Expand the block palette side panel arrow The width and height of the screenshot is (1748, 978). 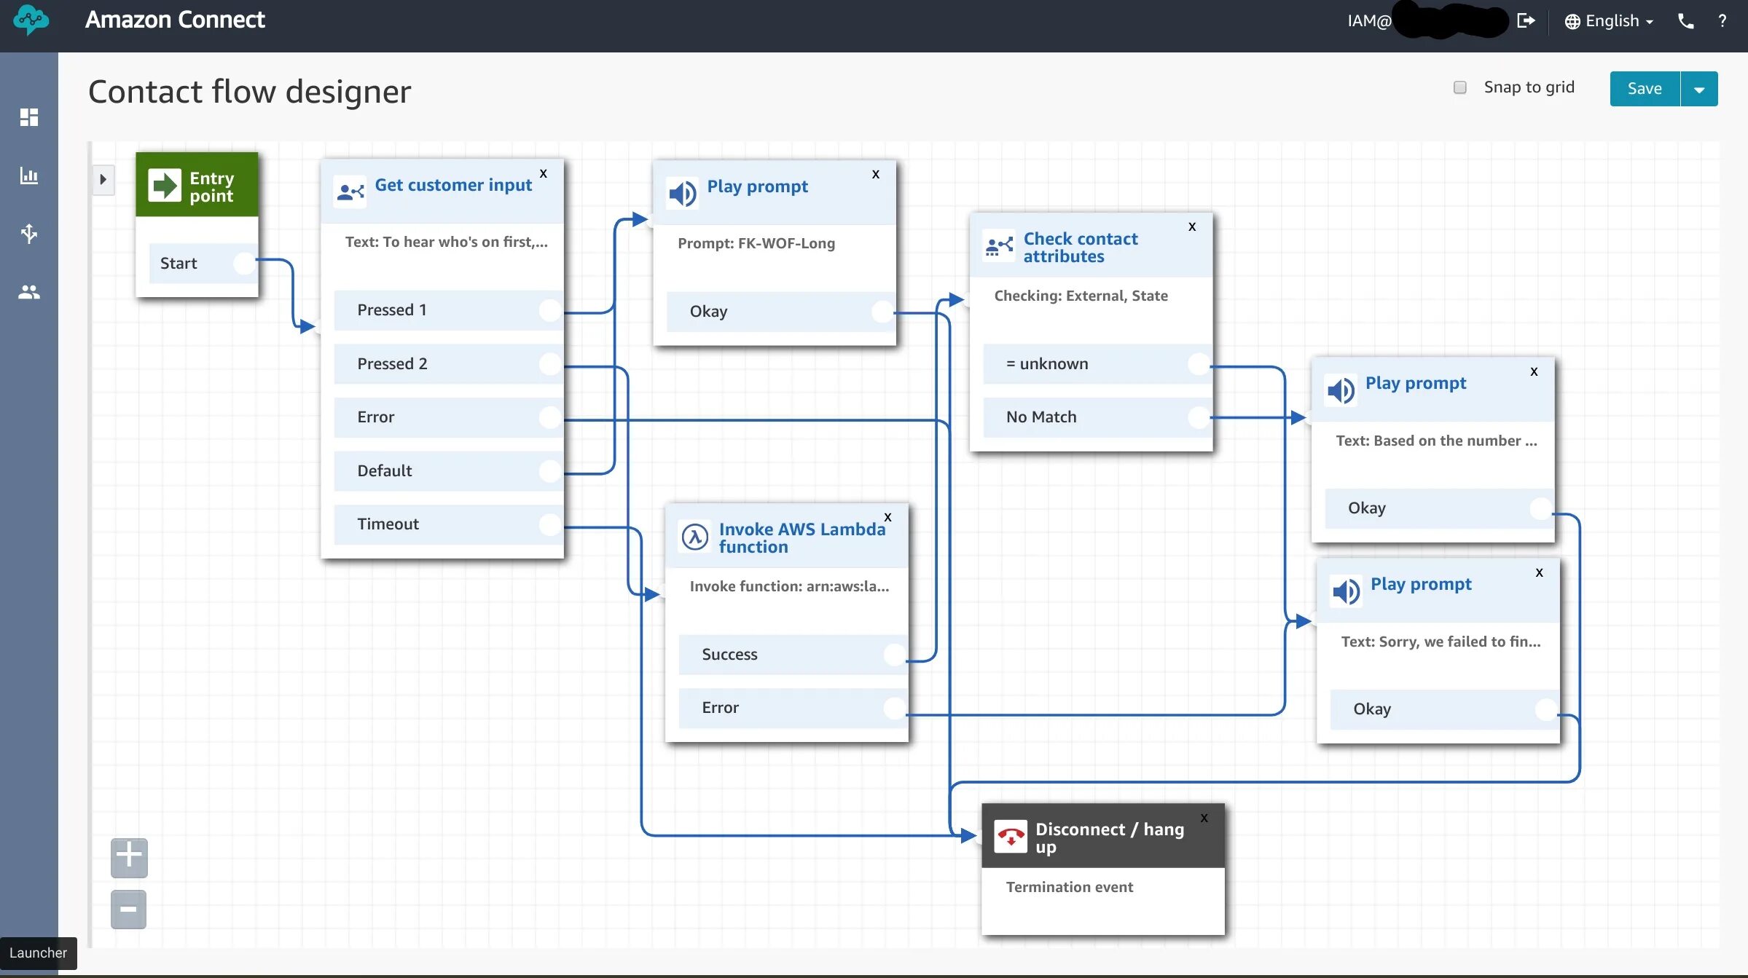[x=103, y=179]
